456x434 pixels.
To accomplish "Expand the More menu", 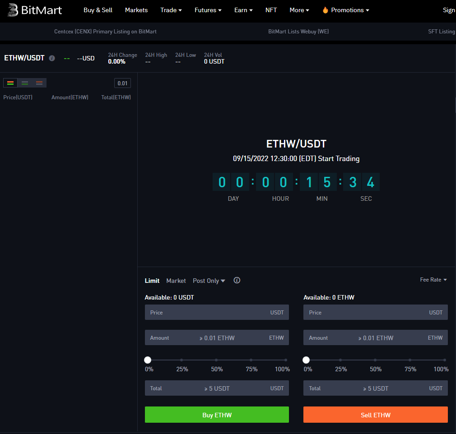I will 299,10.
